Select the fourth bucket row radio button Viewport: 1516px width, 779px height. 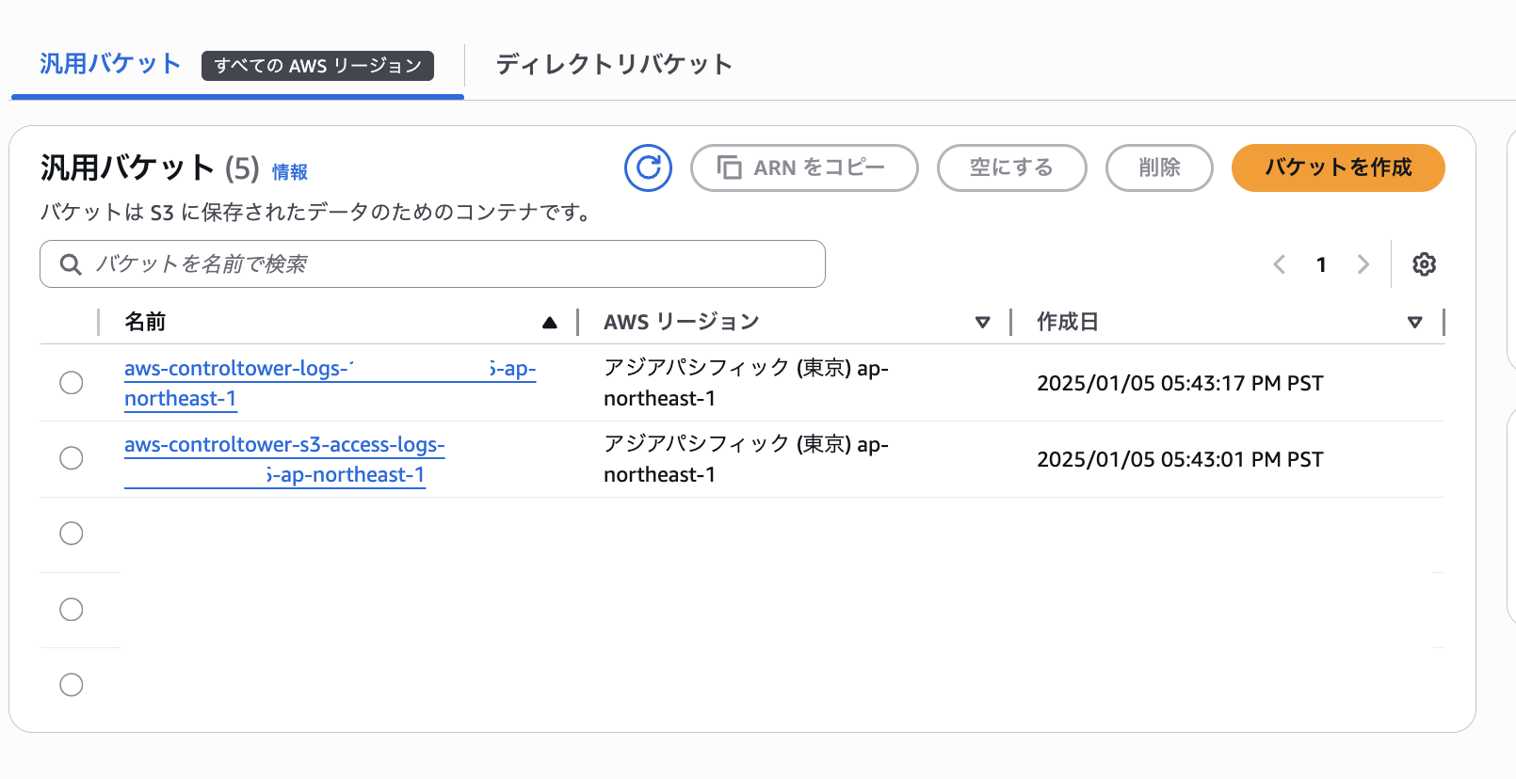tap(72, 610)
